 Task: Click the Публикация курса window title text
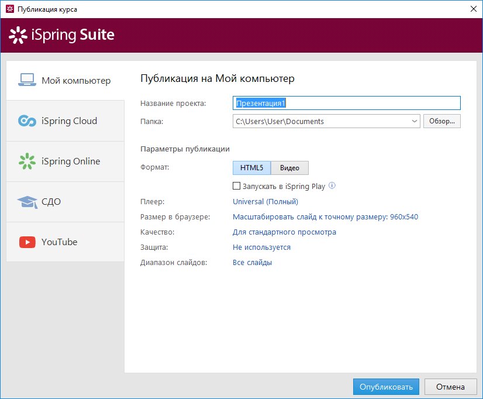click(47, 9)
